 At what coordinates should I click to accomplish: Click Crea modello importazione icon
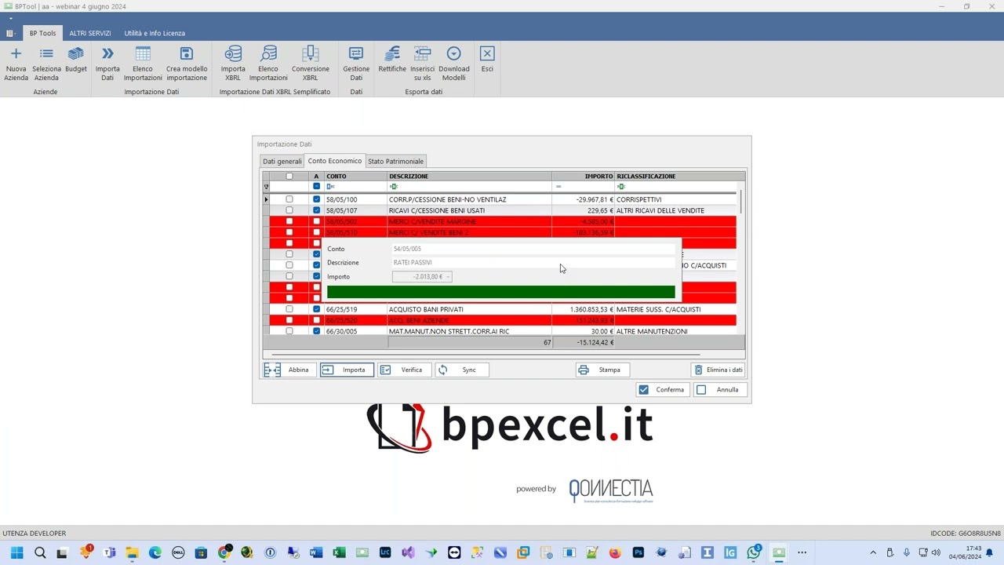click(187, 53)
